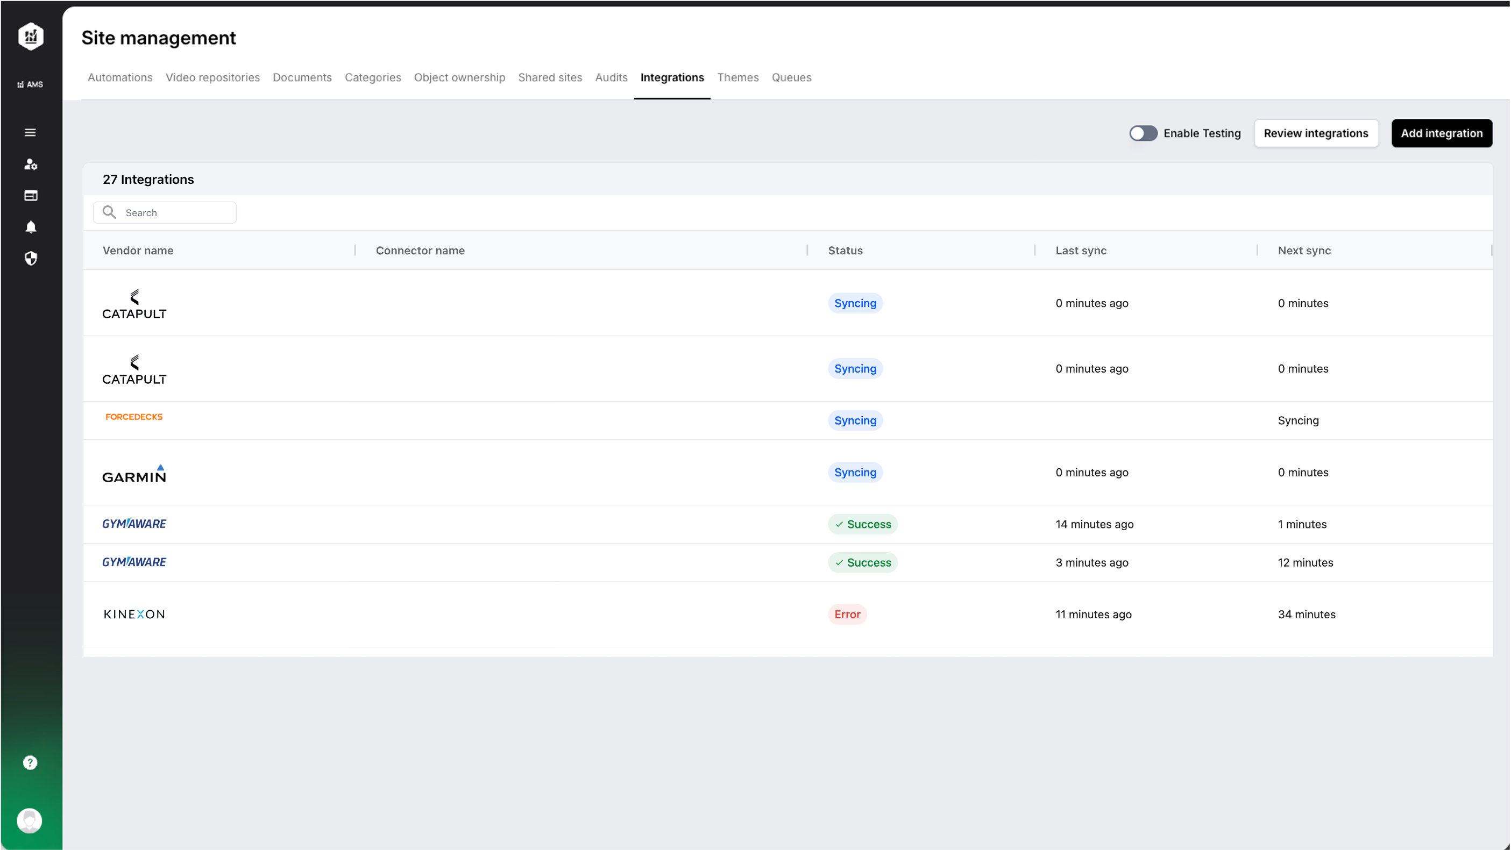
Task: Open the user settings sidebar icon
Action: [31, 164]
